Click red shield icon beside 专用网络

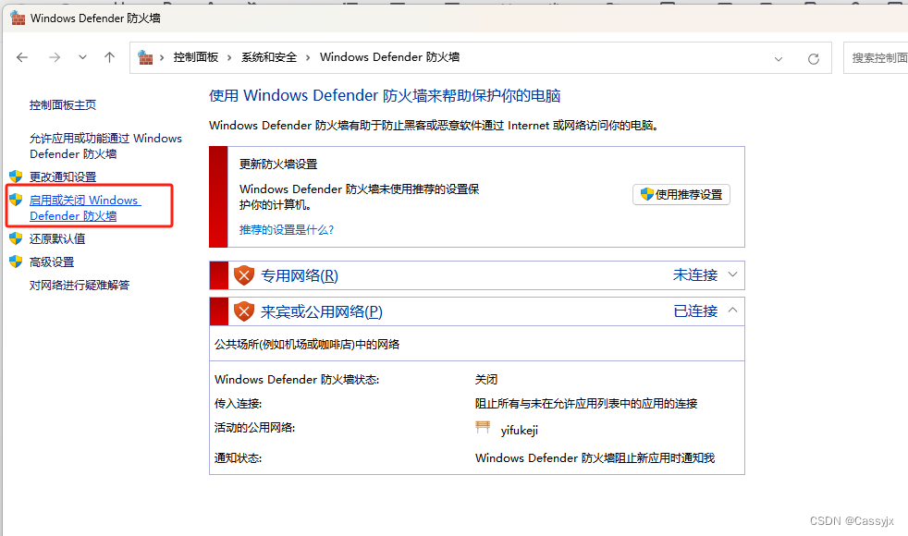click(244, 275)
